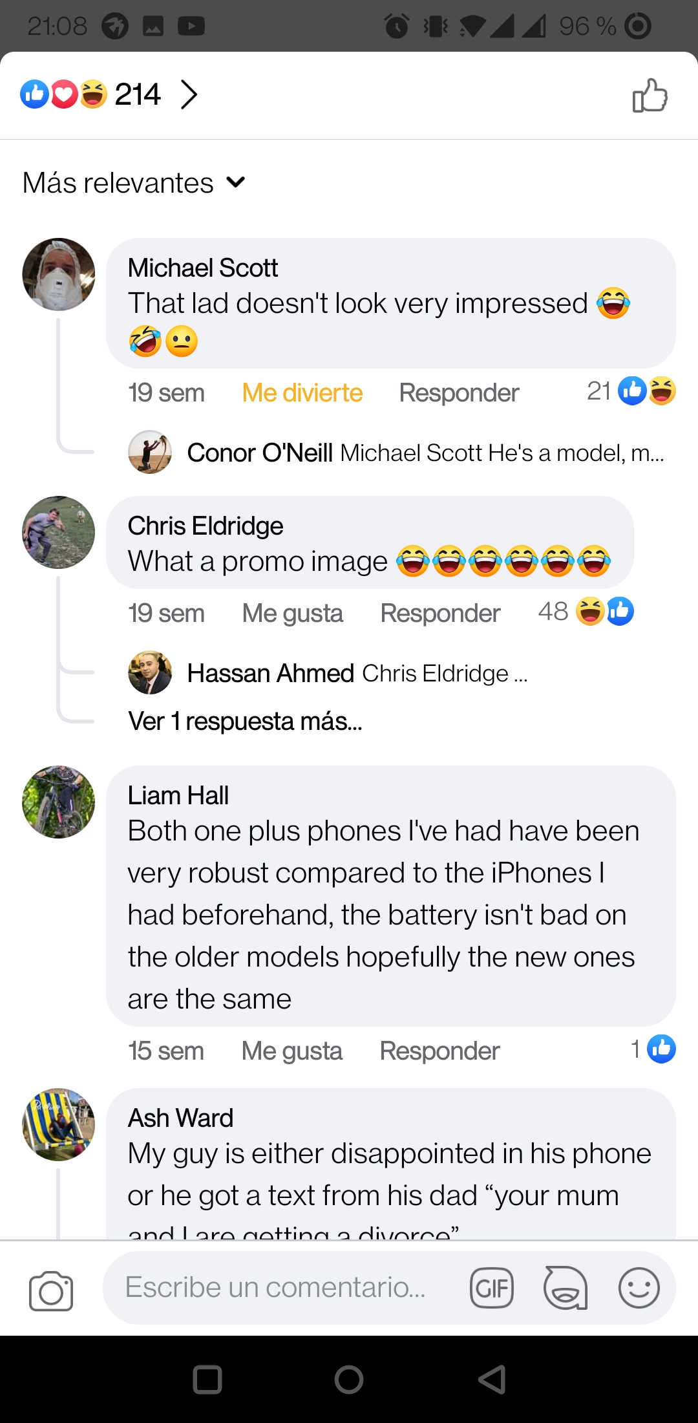The image size is (698, 1423).
Task: Open the emoji smiley picker
Action: click(x=639, y=1288)
